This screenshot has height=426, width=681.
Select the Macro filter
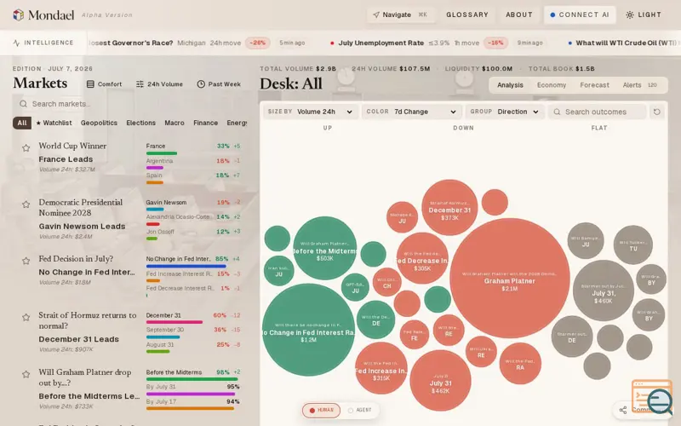[x=175, y=123]
